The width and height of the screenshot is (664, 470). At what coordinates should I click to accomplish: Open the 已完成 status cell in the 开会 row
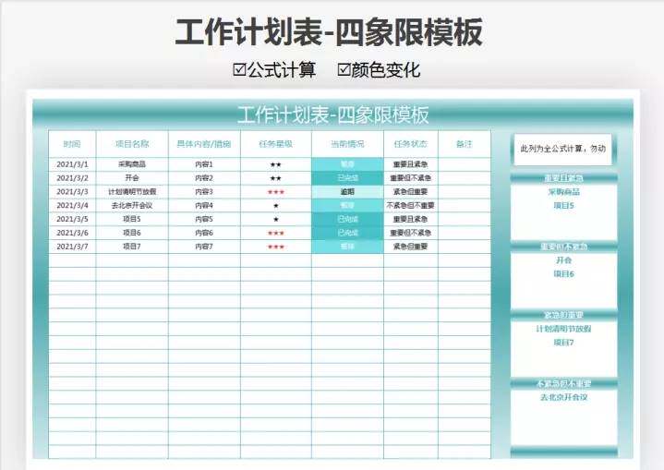347,178
